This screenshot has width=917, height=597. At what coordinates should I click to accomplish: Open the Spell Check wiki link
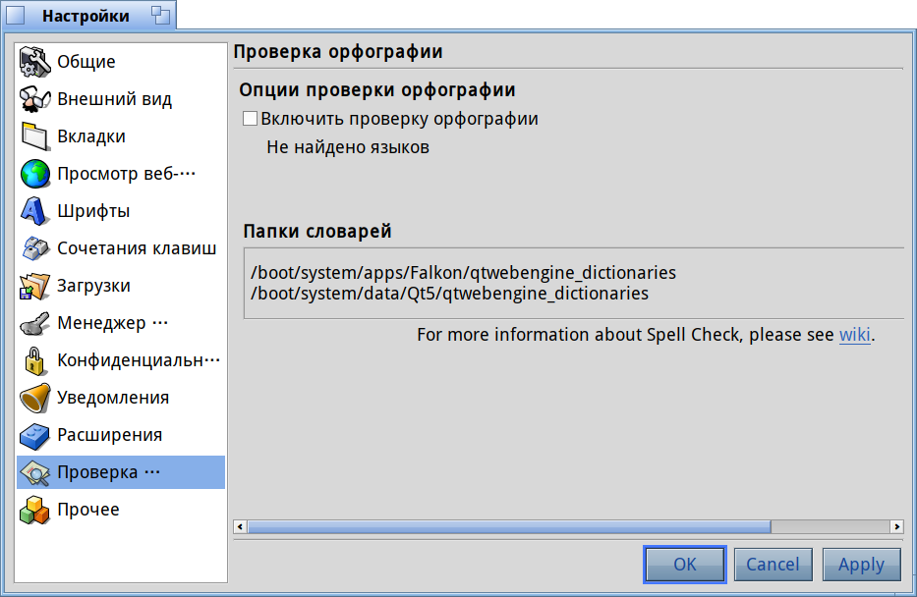(x=854, y=335)
